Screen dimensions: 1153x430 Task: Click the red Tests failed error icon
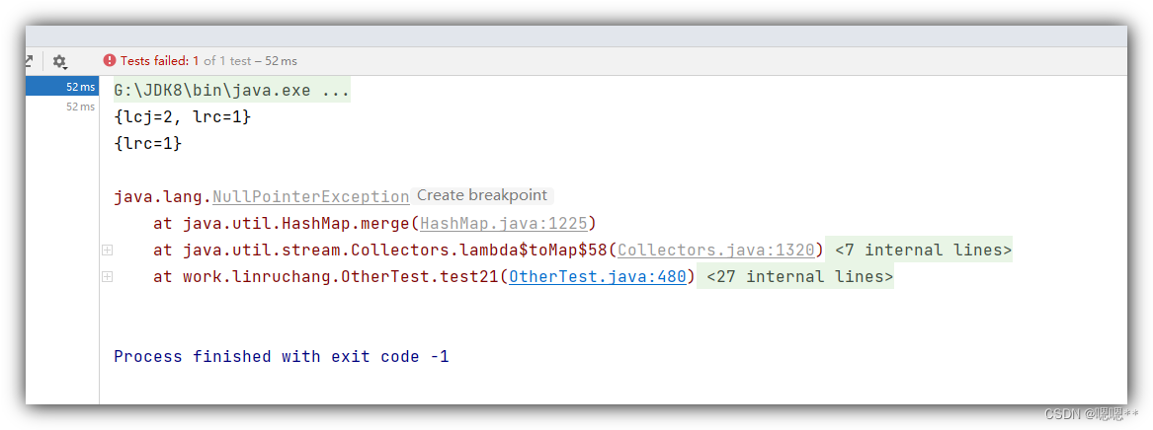pyautogui.click(x=110, y=61)
